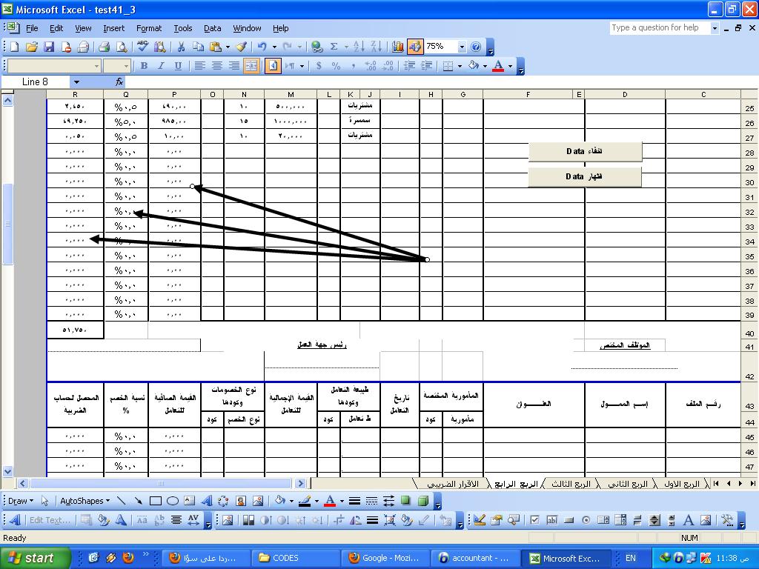The height and width of the screenshot is (569, 759).
Task: Open the Paste options dropdown arrow
Action: (x=228, y=47)
